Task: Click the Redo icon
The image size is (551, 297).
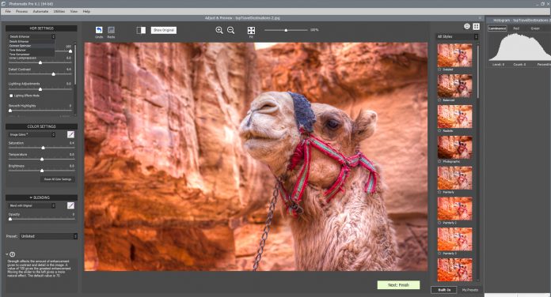Action: tap(111, 30)
